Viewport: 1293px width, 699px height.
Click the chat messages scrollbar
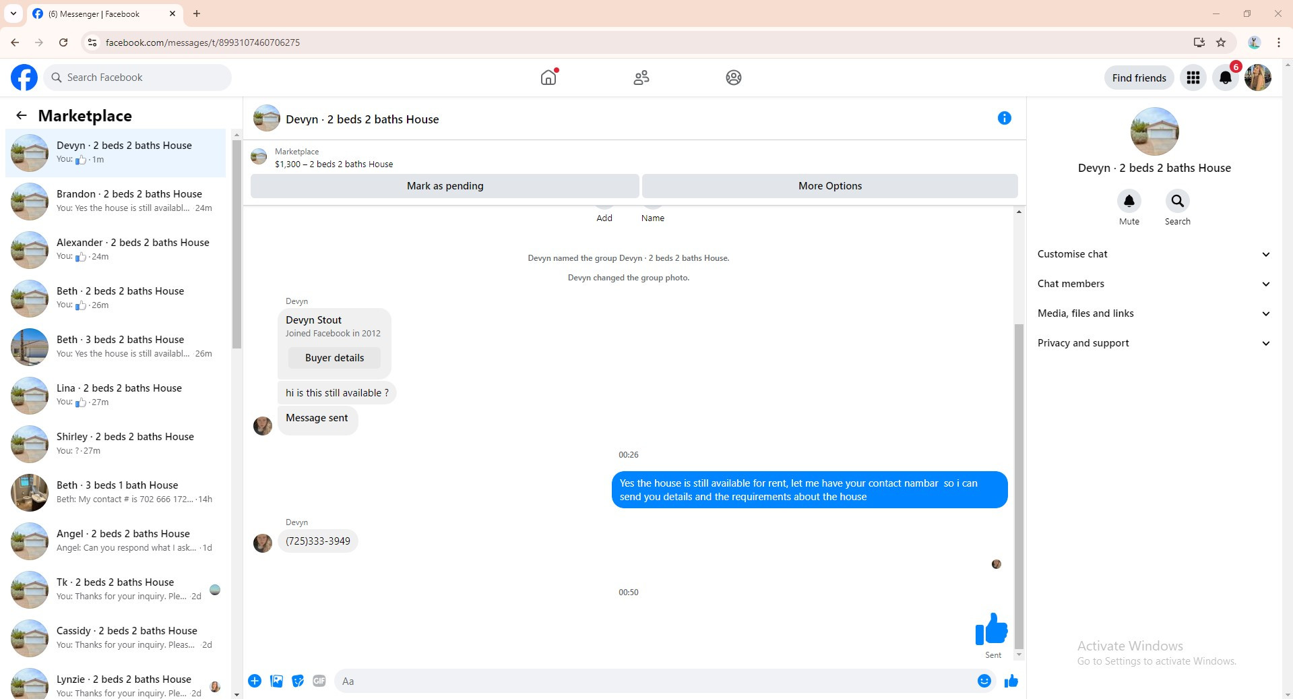pyautogui.click(x=1019, y=485)
